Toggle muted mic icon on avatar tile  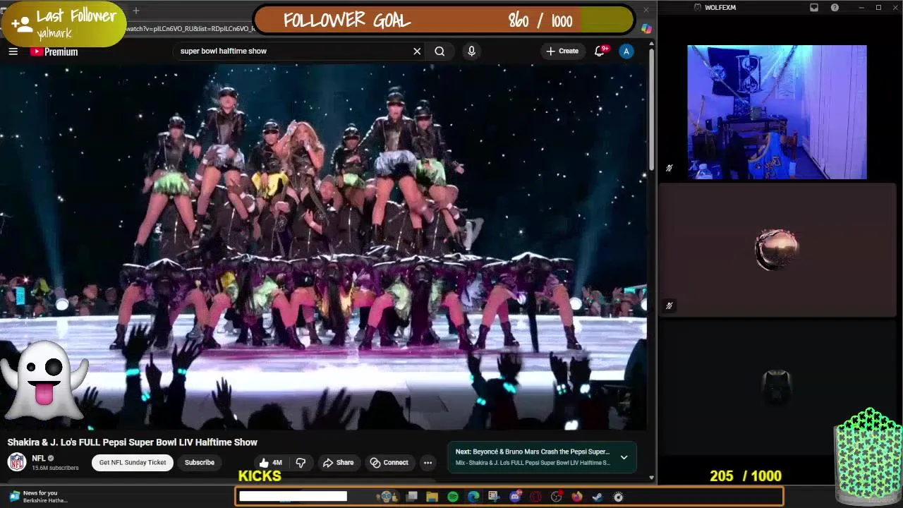[x=669, y=306]
